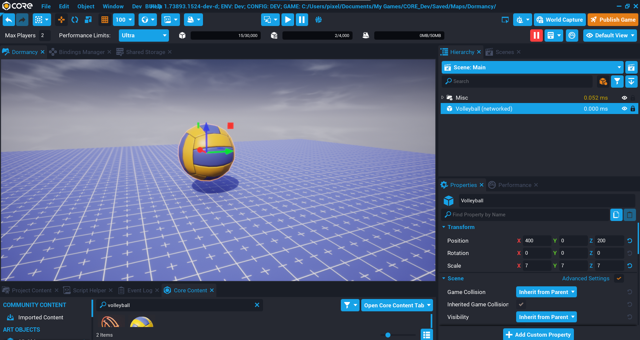Open the Game Collision dropdown
The width and height of the screenshot is (640, 340).
pyautogui.click(x=546, y=292)
